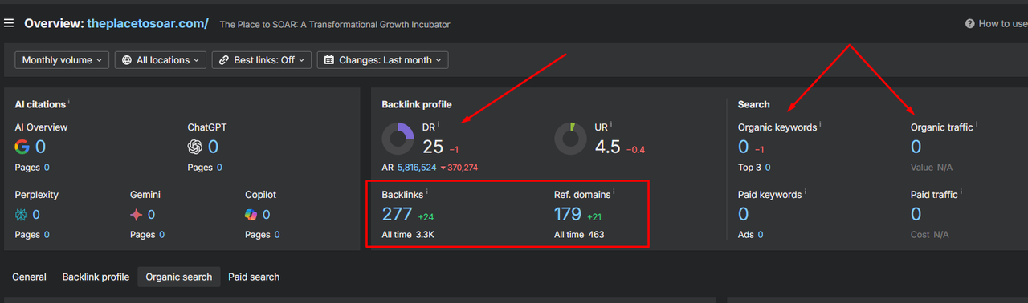Open theplacetosoar.com/ domain link
This screenshot has height=303, width=1028.
tap(148, 24)
